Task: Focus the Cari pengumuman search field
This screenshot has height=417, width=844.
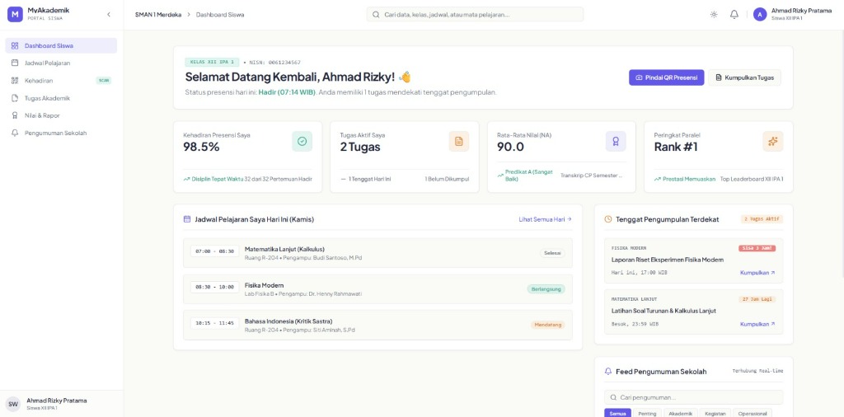Action: [694, 397]
